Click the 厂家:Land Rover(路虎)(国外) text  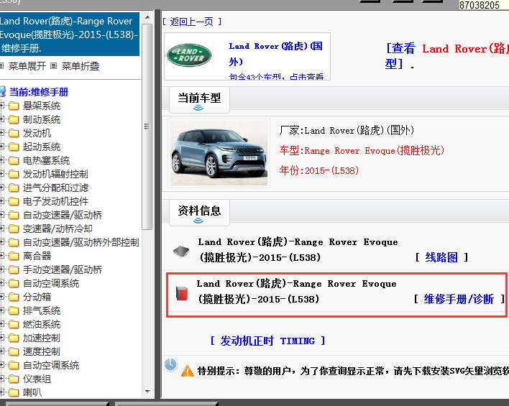[x=347, y=131]
